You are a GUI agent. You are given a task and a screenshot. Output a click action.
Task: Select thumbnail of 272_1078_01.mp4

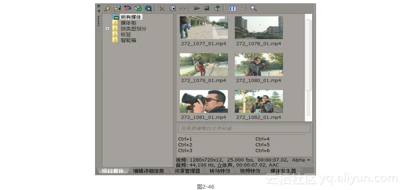259,27
